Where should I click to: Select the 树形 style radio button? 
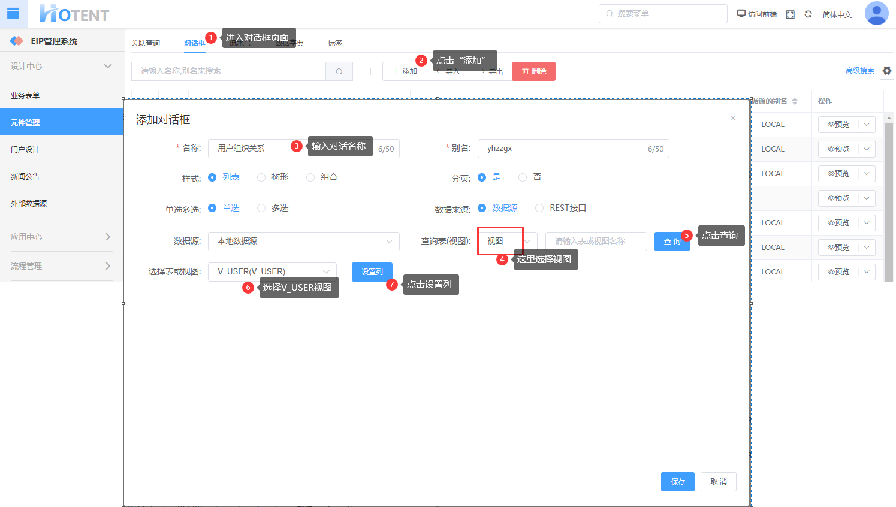pyautogui.click(x=261, y=177)
